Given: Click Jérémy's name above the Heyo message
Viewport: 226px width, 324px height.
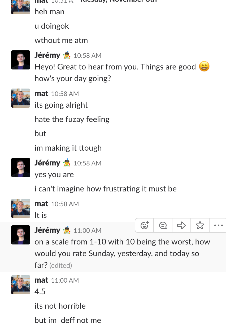Looking at the screenshot, I should (x=47, y=55).
